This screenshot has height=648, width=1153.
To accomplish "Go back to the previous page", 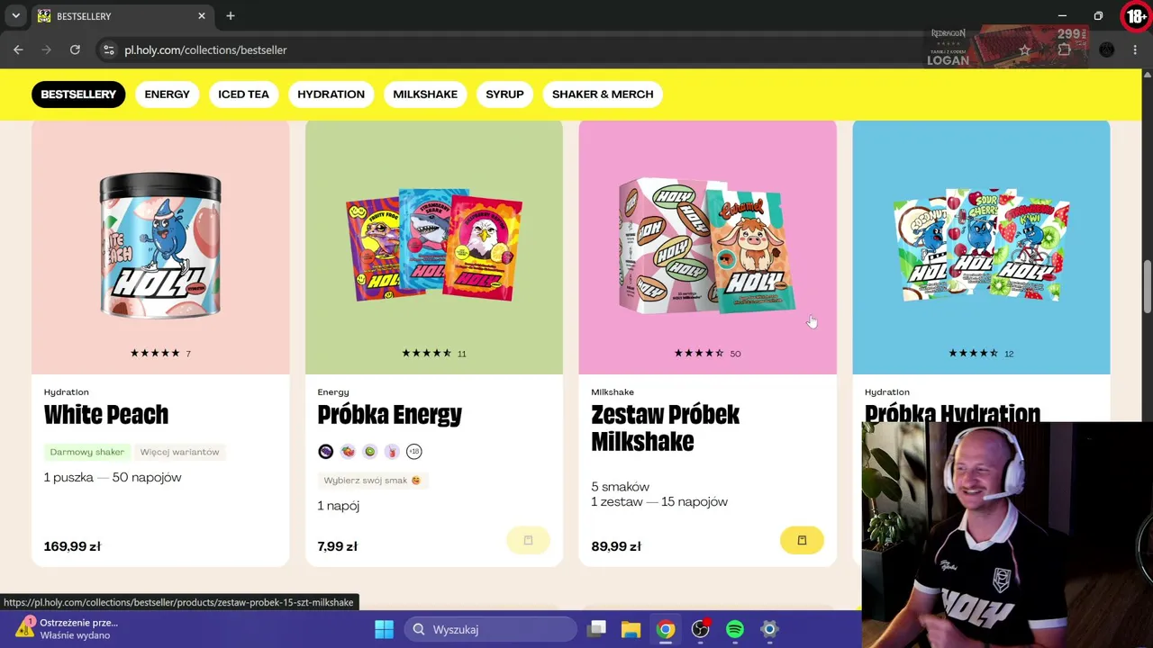I will click(x=18, y=49).
